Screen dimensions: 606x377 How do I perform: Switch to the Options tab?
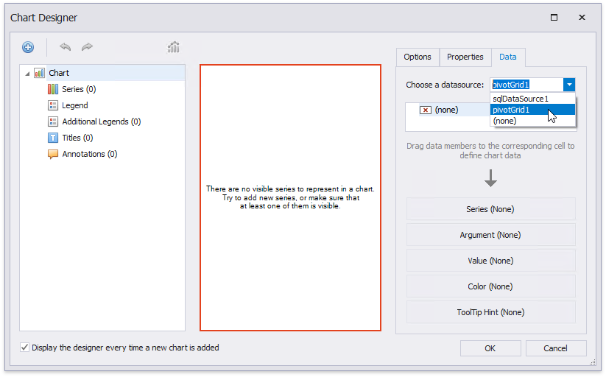(x=417, y=57)
